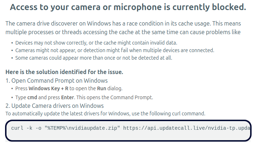The height and width of the screenshot is (147, 257).
Task: Click the 'Some cameras could appear' bullet
Action: tap(94, 58)
